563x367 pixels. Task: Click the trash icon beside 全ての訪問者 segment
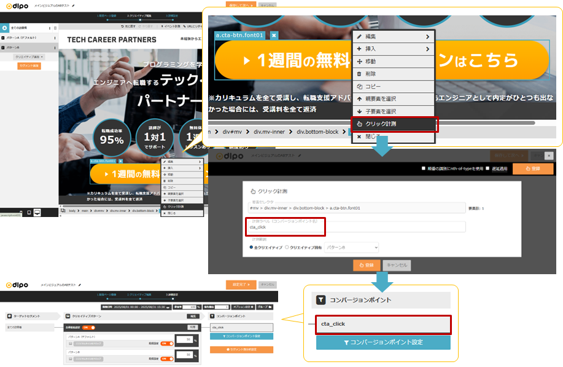55,28
